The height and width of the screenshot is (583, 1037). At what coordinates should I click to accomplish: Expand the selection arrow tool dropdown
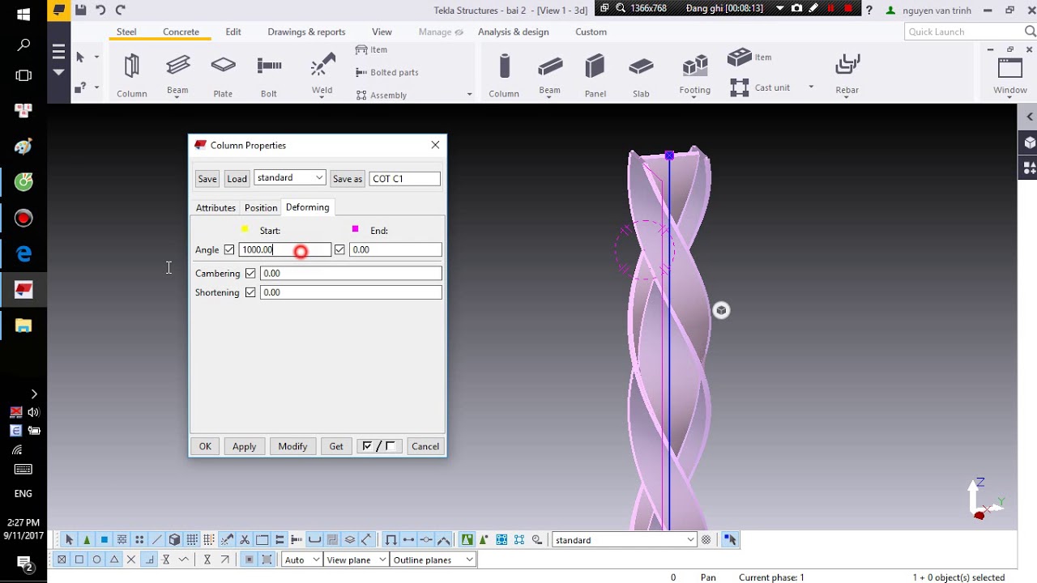pos(96,57)
